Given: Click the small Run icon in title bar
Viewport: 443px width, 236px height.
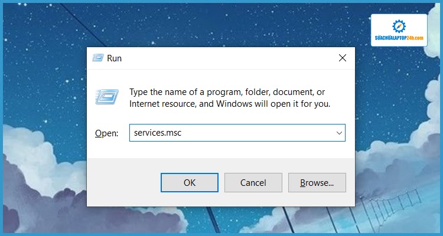Looking at the screenshot, I should point(98,58).
